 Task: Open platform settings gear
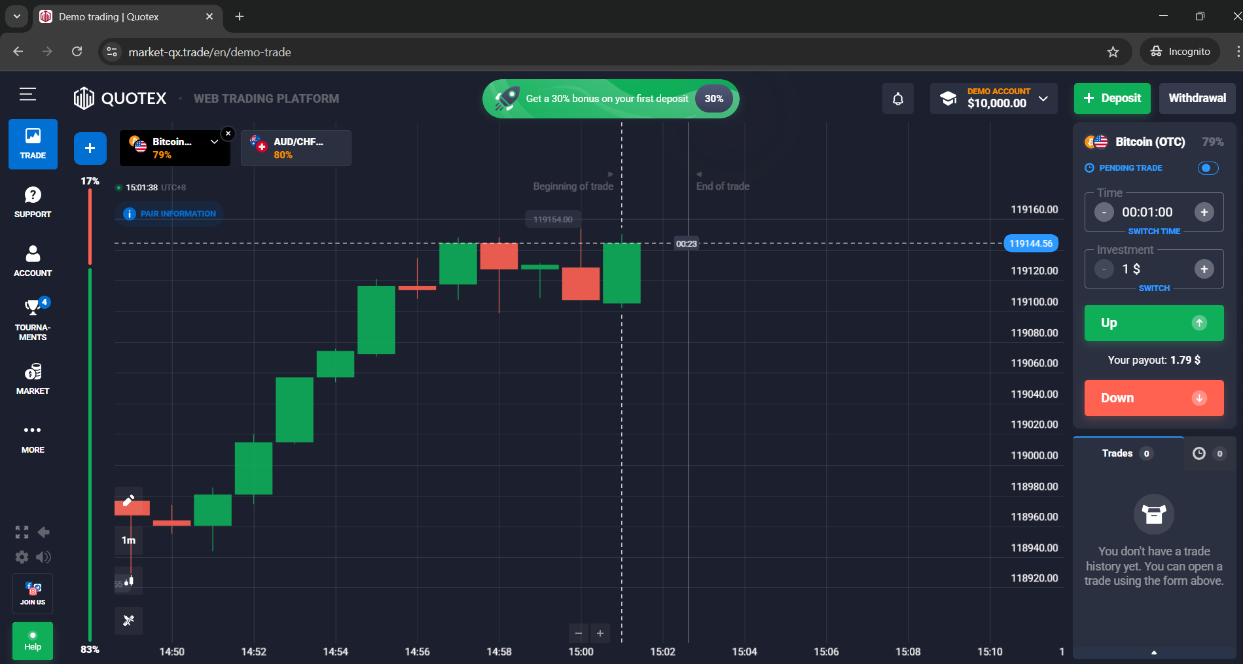22,557
